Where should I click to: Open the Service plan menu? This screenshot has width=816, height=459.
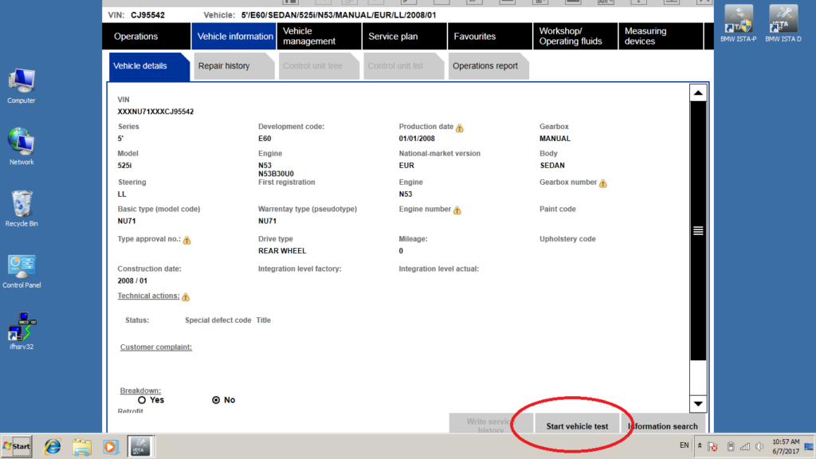(x=404, y=37)
